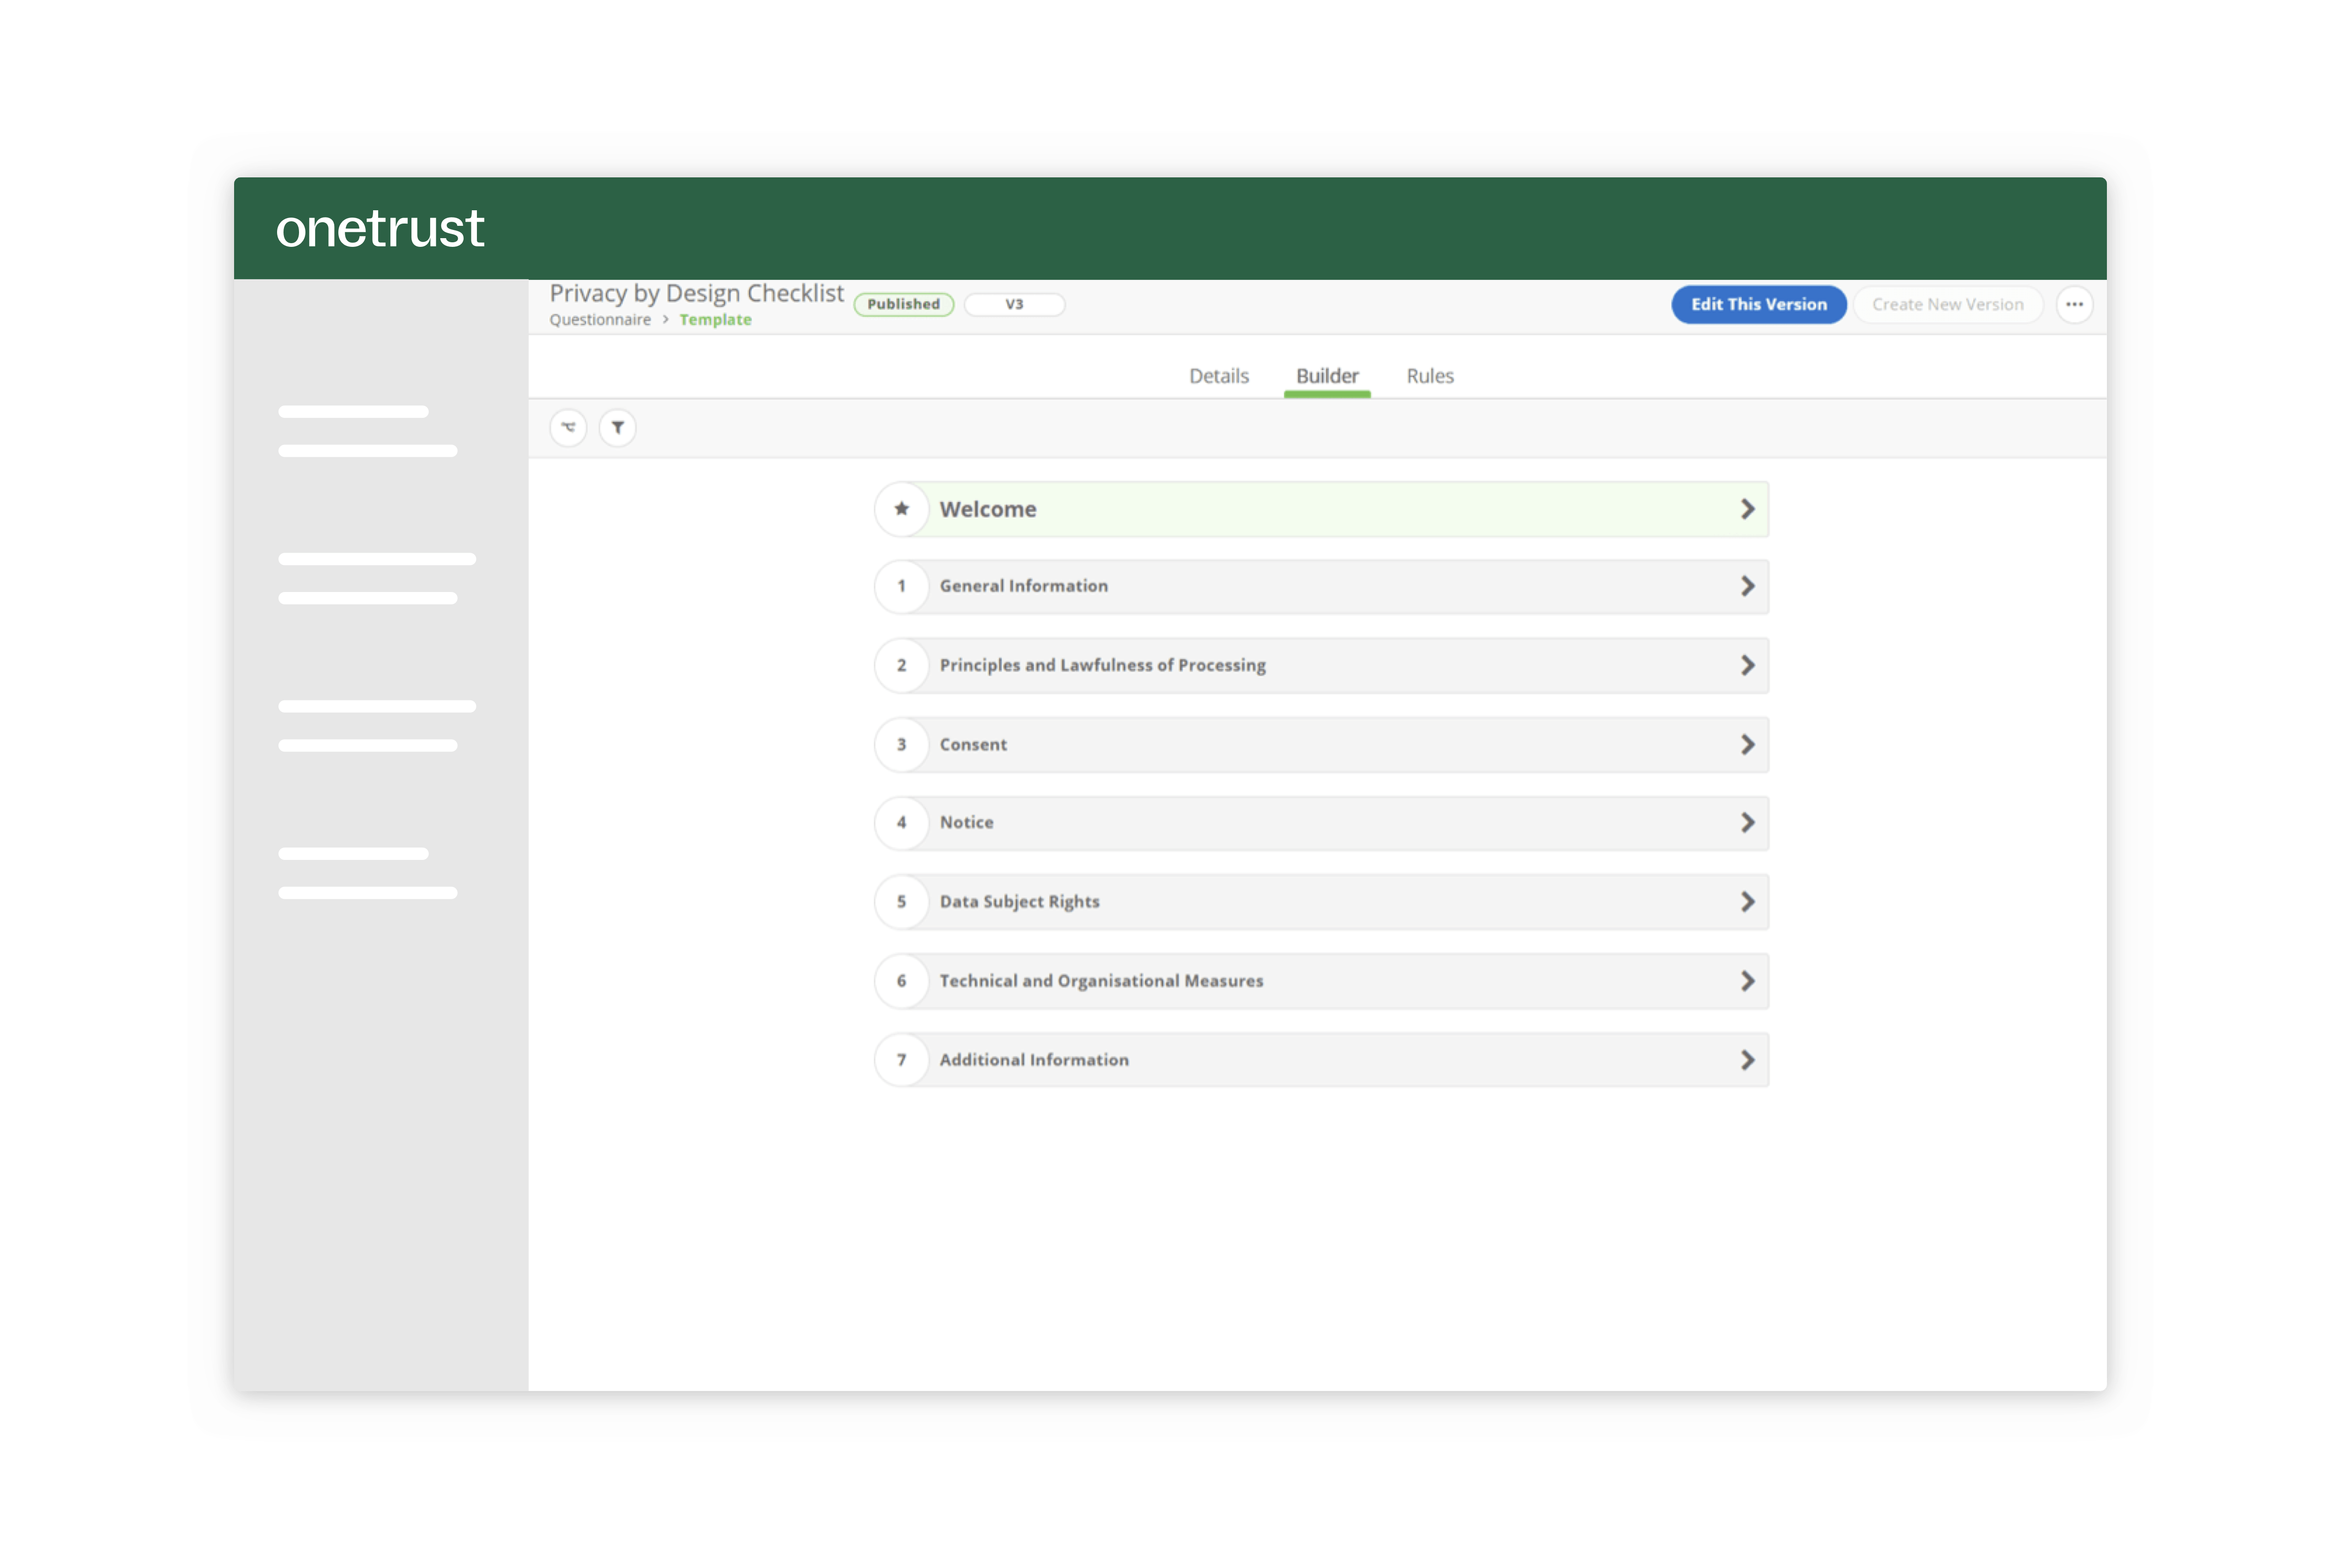Click the star icon on Welcome row
This screenshot has width=2341, height=1568.
[902, 509]
